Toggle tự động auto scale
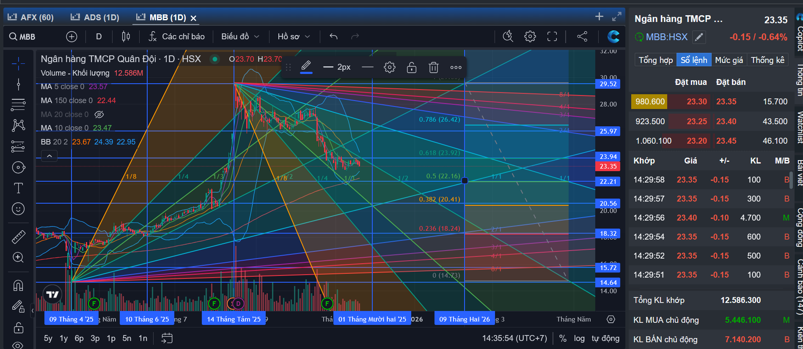The width and height of the screenshot is (803, 349). [x=605, y=338]
